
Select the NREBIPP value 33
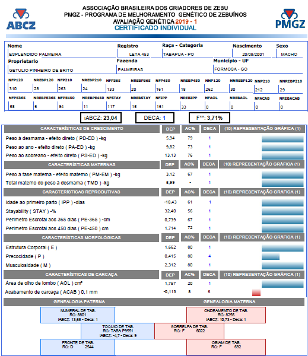pyautogui.click(x=183, y=107)
